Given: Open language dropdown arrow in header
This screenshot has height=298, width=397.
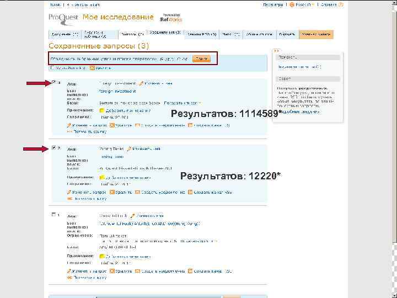Looking at the screenshot, I should coord(313,4).
